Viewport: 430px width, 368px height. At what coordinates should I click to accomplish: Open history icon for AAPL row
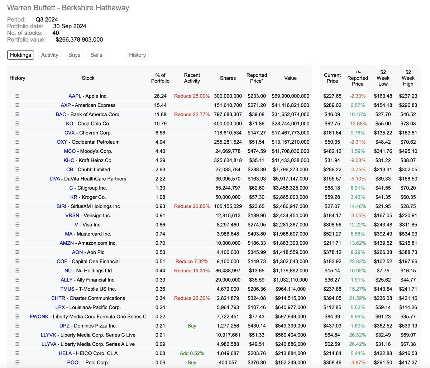[17, 96]
